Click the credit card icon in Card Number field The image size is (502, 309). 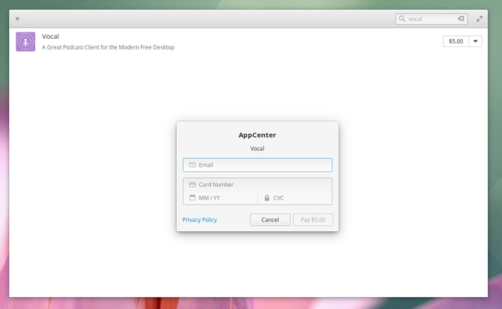[192, 185]
